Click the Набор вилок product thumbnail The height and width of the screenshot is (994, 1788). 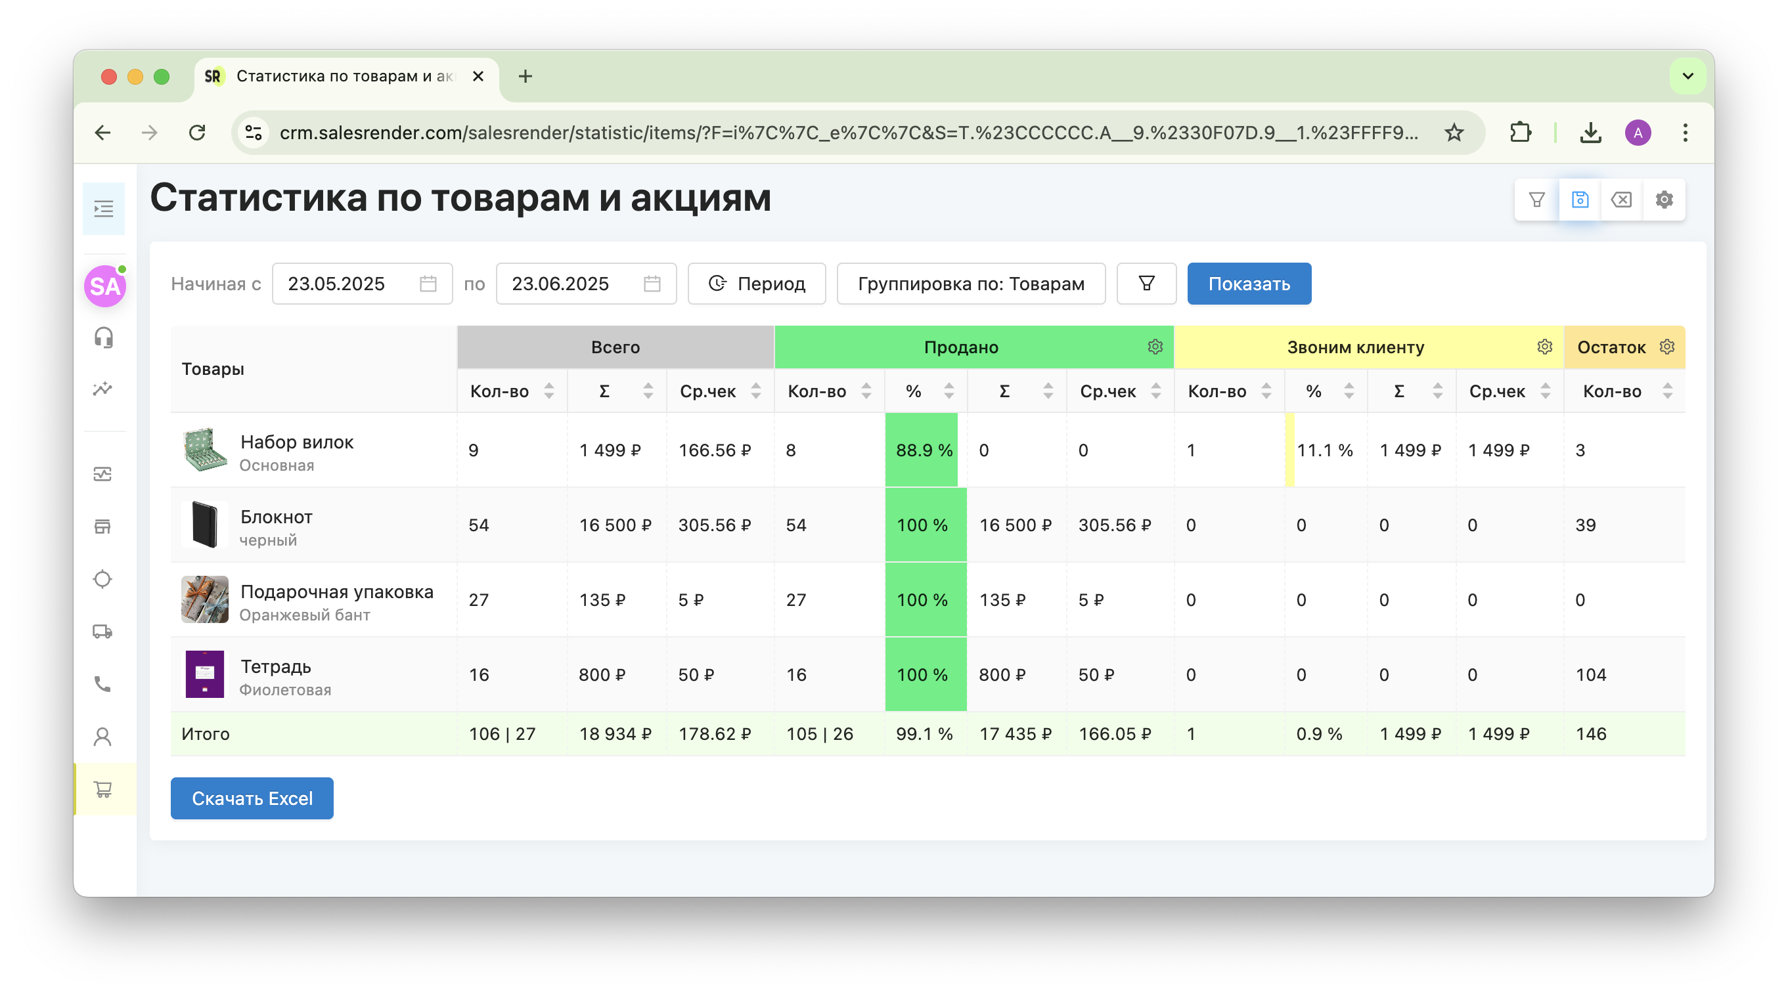(205, 450)
